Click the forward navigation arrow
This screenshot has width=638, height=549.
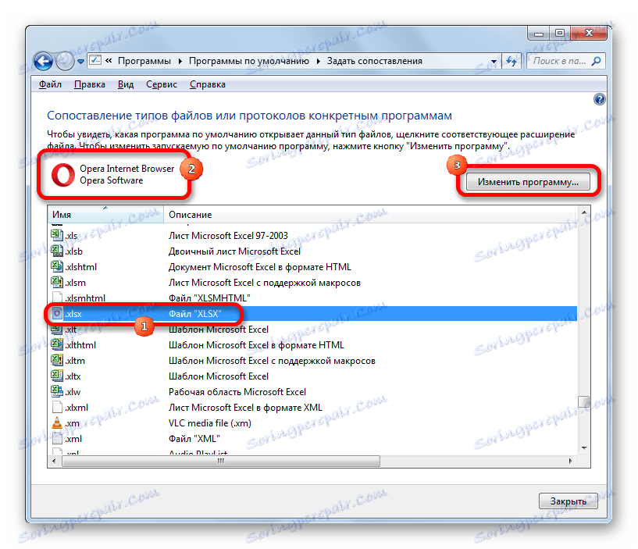pyautogui.click(x=64, y=62)
